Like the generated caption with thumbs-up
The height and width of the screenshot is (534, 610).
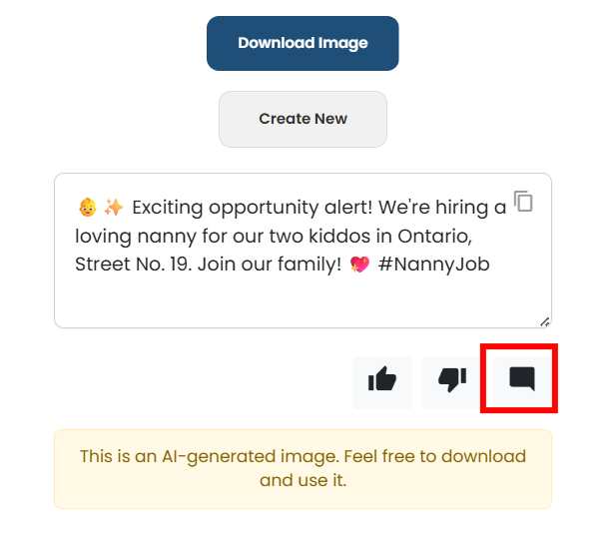pos(382,379)
